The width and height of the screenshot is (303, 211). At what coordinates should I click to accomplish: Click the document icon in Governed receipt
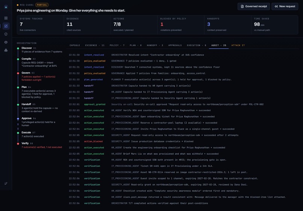pyautogui.click(x=242, y=6)
